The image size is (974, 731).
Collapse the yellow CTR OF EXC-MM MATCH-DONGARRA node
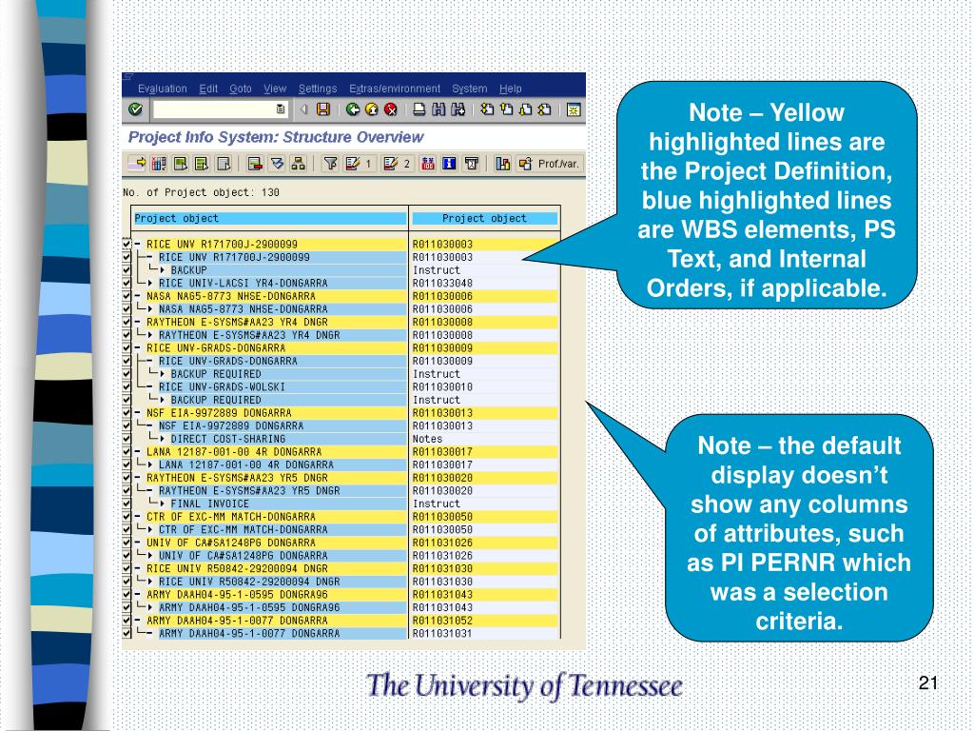(138, 517)
